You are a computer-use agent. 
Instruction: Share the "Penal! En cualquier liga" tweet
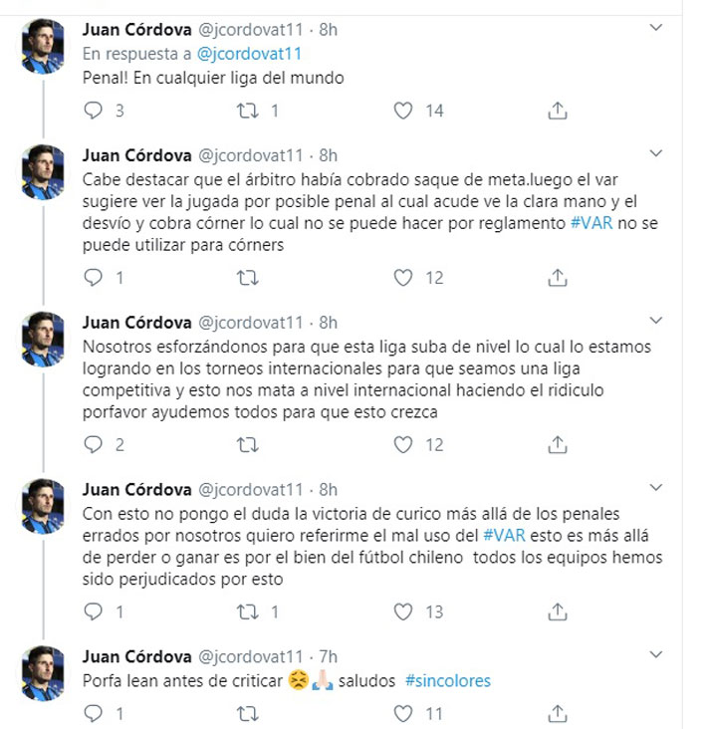pos(560,111)
